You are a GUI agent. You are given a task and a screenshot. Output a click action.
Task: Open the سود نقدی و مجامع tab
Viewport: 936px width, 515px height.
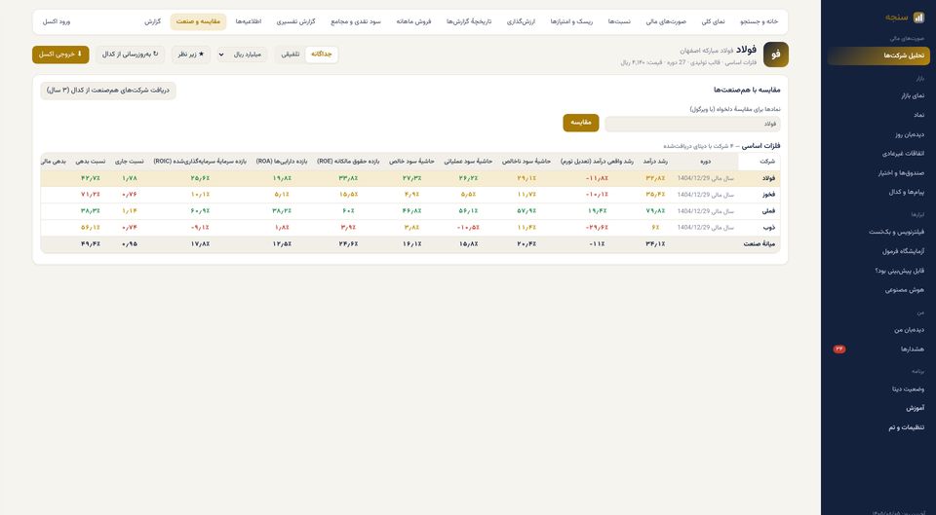point(356,21)
